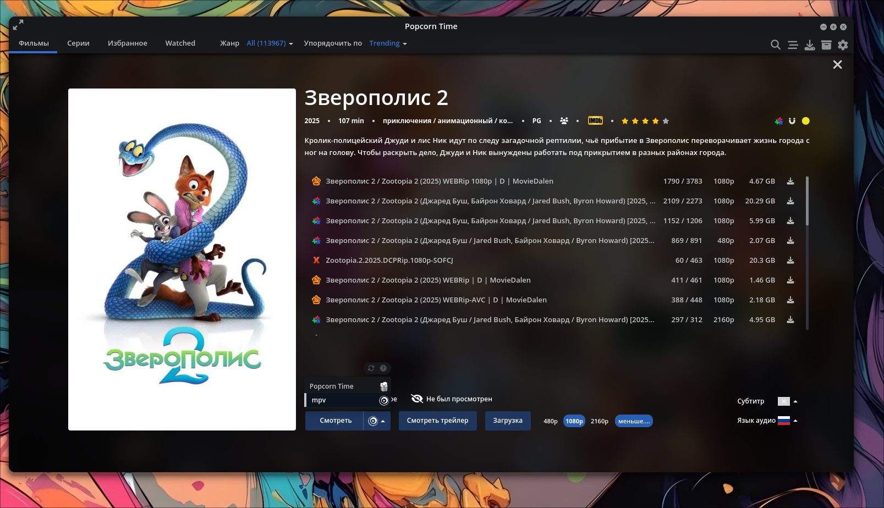Click the year '2025' in movie details

pyautogui.click(x=312, y=121)
